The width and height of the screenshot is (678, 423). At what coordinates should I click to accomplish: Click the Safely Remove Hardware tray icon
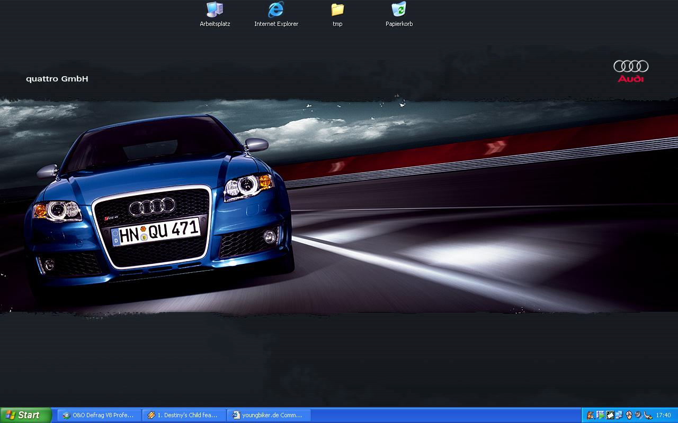(648, 415)
